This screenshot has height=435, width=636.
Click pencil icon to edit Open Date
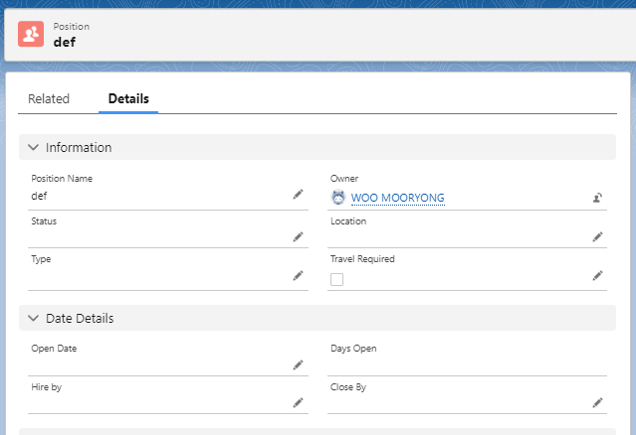tap(298, 364)
